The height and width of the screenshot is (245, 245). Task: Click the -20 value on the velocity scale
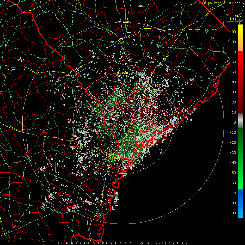[x=233, y=143]
